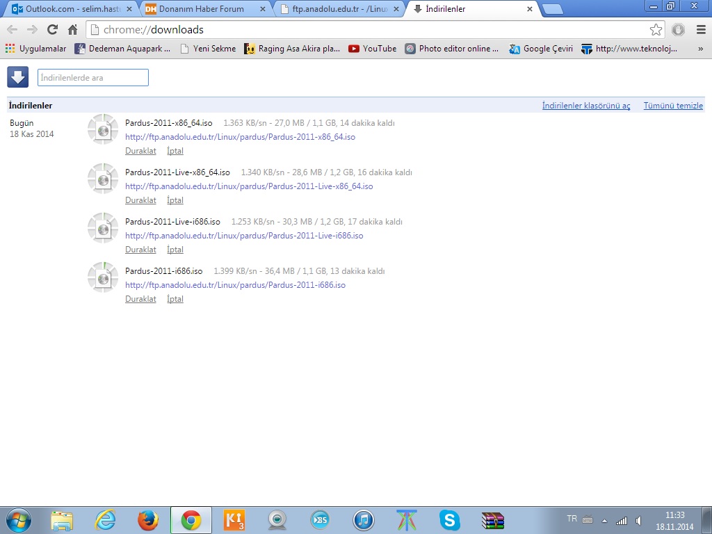Expand bookmarks overflow chevron
712x534 pixels.
pyautogui.click(x=700, y=49)
